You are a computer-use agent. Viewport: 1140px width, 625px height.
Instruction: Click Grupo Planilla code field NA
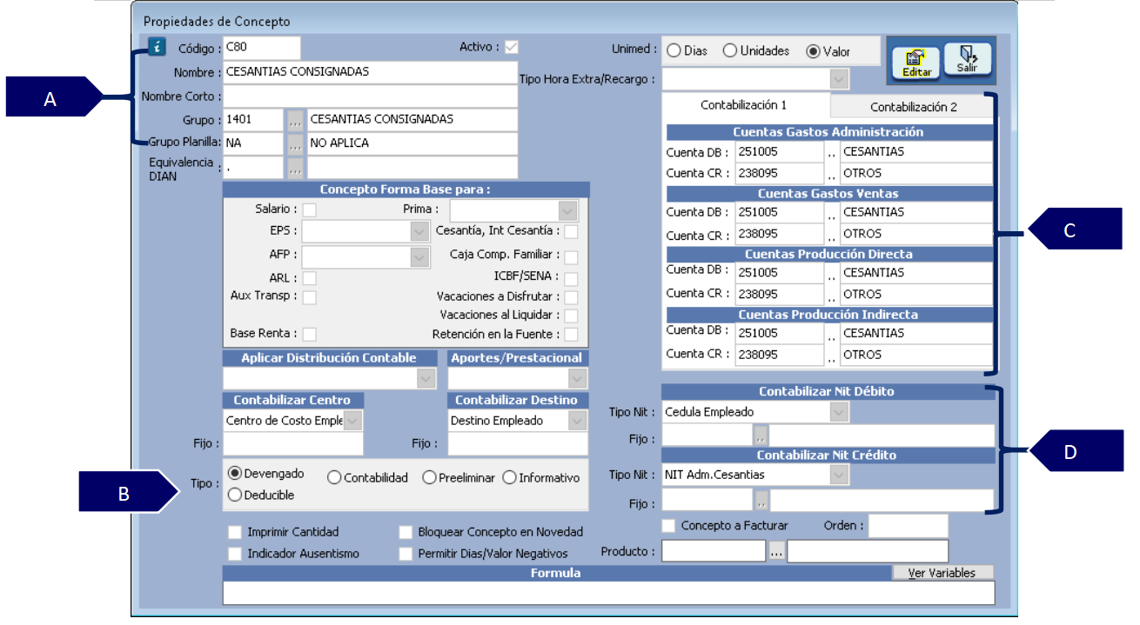[253, 143]
